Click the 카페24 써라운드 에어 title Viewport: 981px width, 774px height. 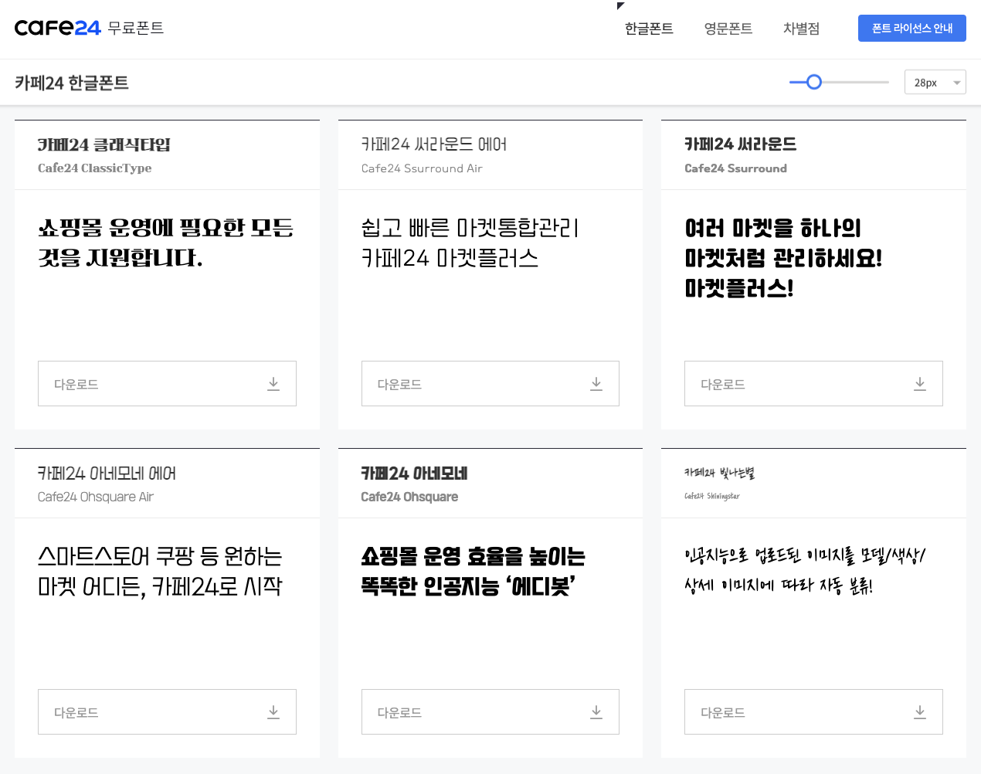point(434,144)
